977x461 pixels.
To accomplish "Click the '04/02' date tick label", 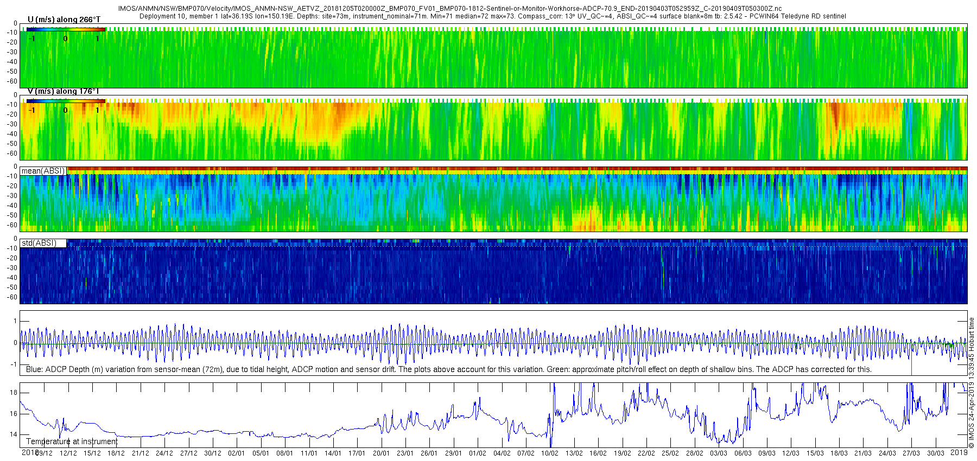I will pyautogui.click(x=502, y=453).
